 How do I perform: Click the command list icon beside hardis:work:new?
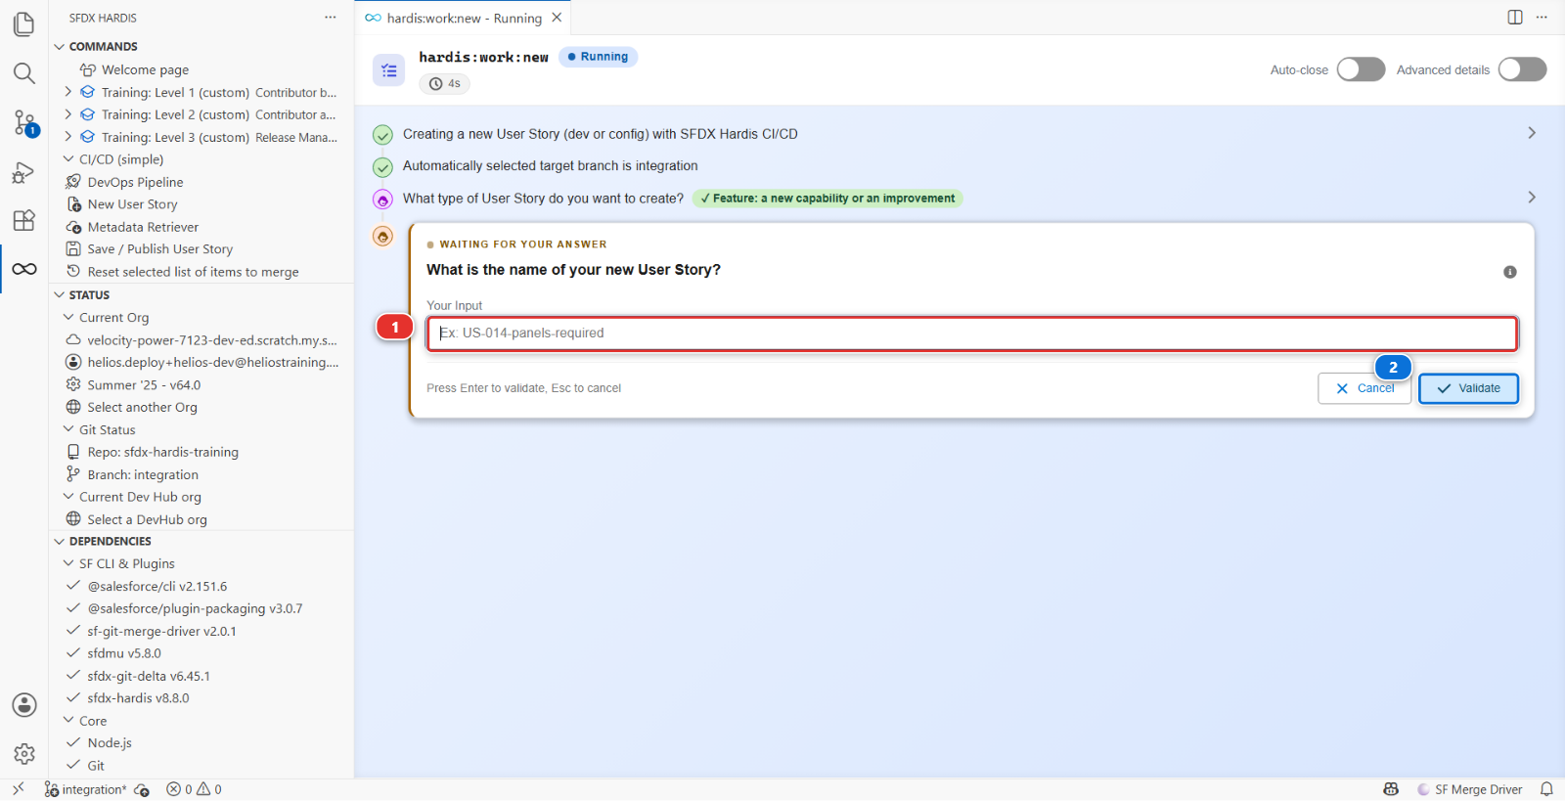[389, 70]
